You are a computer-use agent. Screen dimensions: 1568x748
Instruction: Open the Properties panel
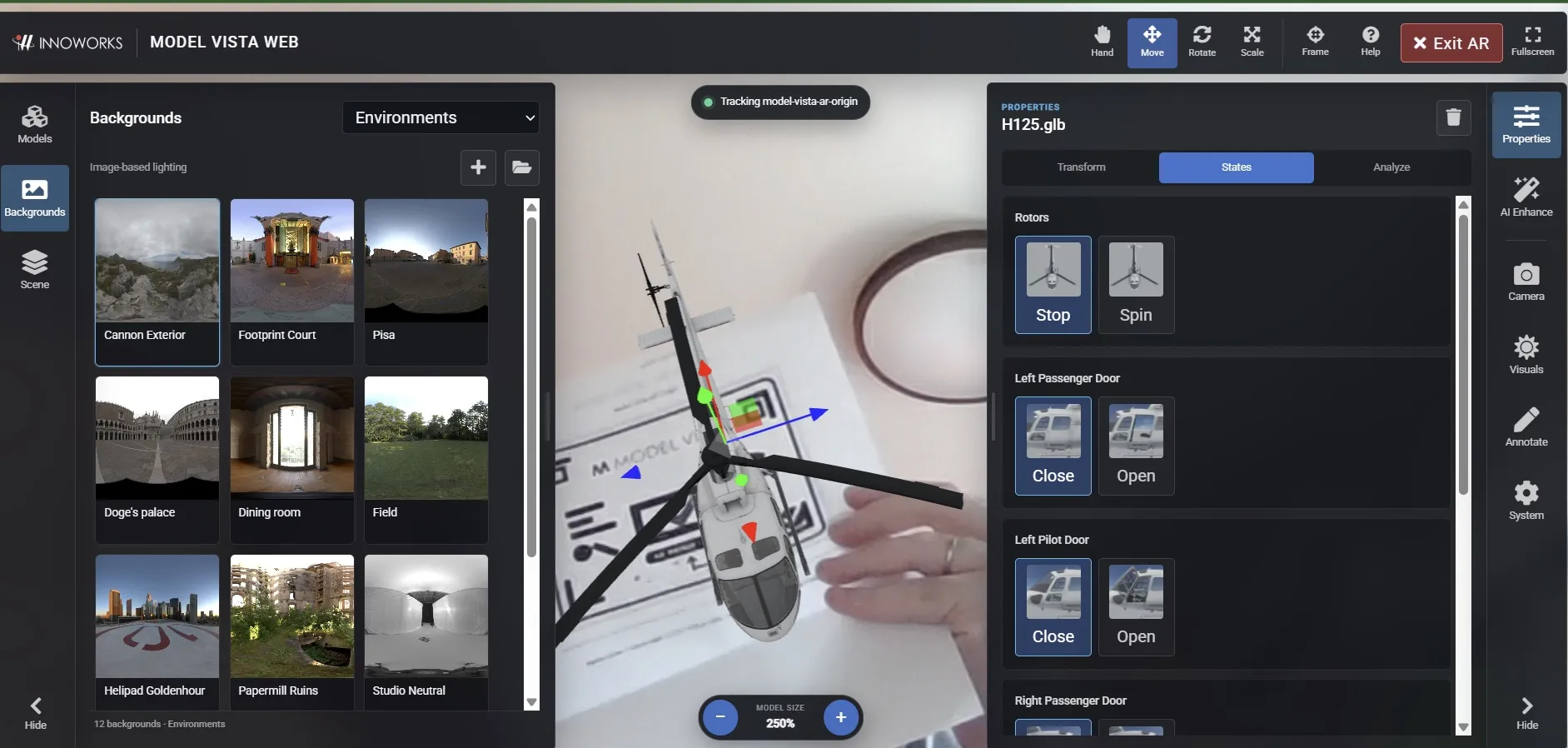[x=1526, y=125]
